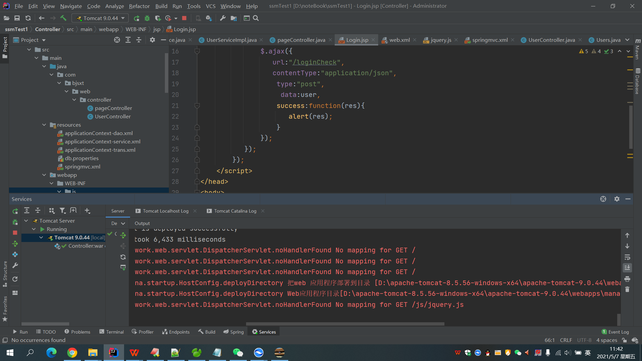Open the Project panel options gear
This screenshot has width=642, height=361.
[x=152, y=40]
